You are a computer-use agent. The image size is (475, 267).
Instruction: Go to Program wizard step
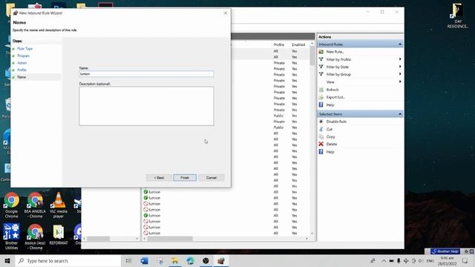(23, 56)
